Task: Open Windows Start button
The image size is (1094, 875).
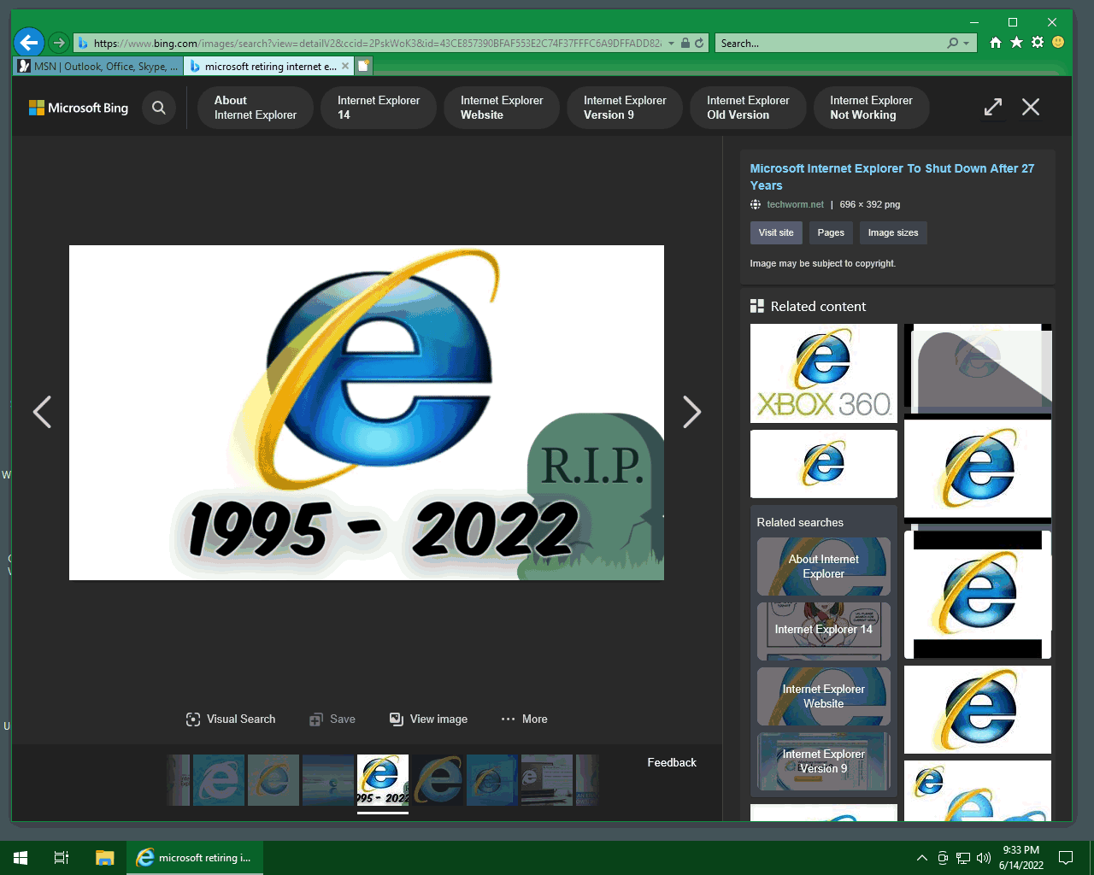Action: pos(21,858)
